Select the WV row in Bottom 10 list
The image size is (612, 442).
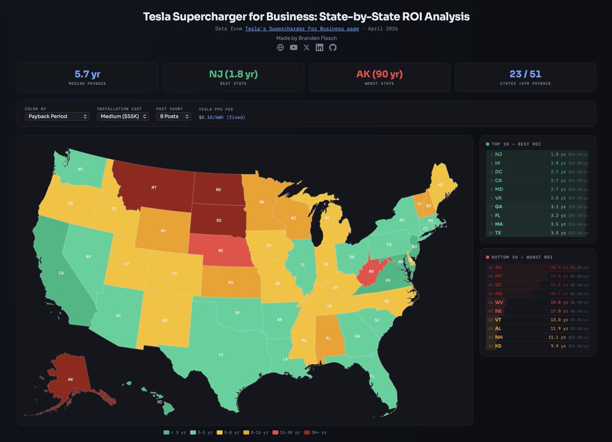[x=538, y=302]
